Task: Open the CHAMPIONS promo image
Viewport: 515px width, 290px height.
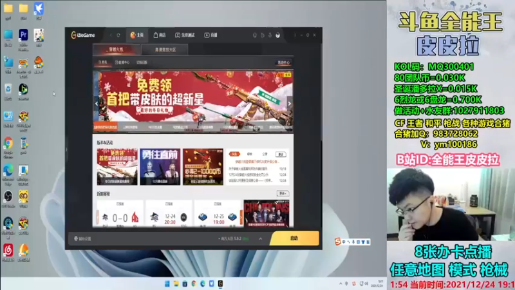Action: pyautogui.click(x=267, y=214)
